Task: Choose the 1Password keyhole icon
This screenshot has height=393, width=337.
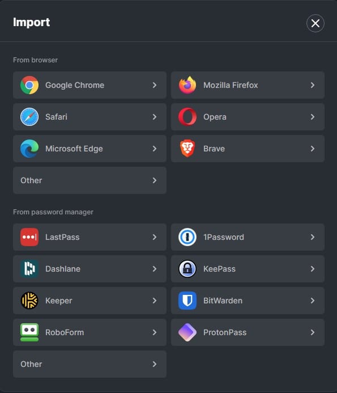Action: pos(187,237)
